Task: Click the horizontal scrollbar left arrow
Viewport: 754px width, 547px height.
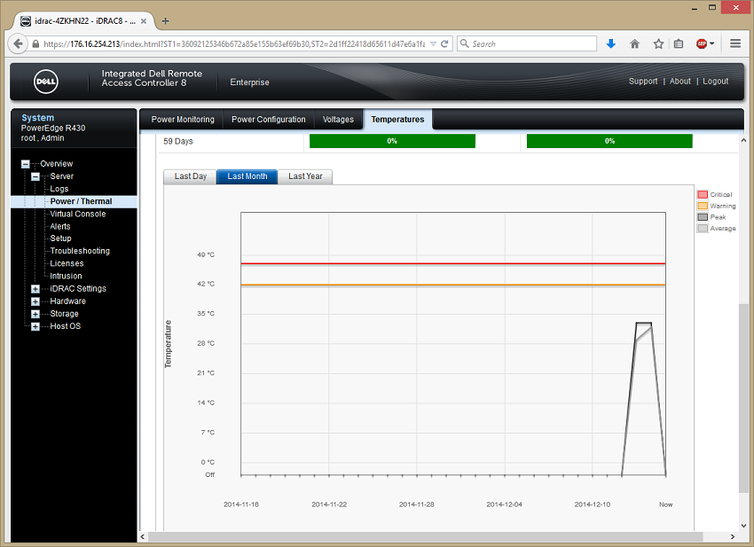Action: 142,536
